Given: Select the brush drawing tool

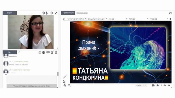Looking at the screenshot, I should [x=65, y=77].
